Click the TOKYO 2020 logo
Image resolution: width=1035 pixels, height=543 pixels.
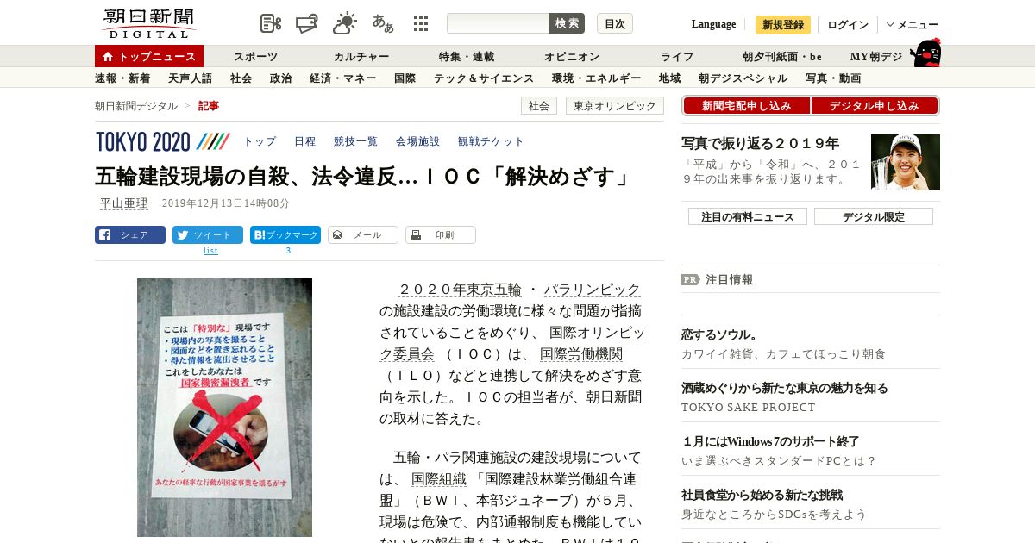coord(162,141)
